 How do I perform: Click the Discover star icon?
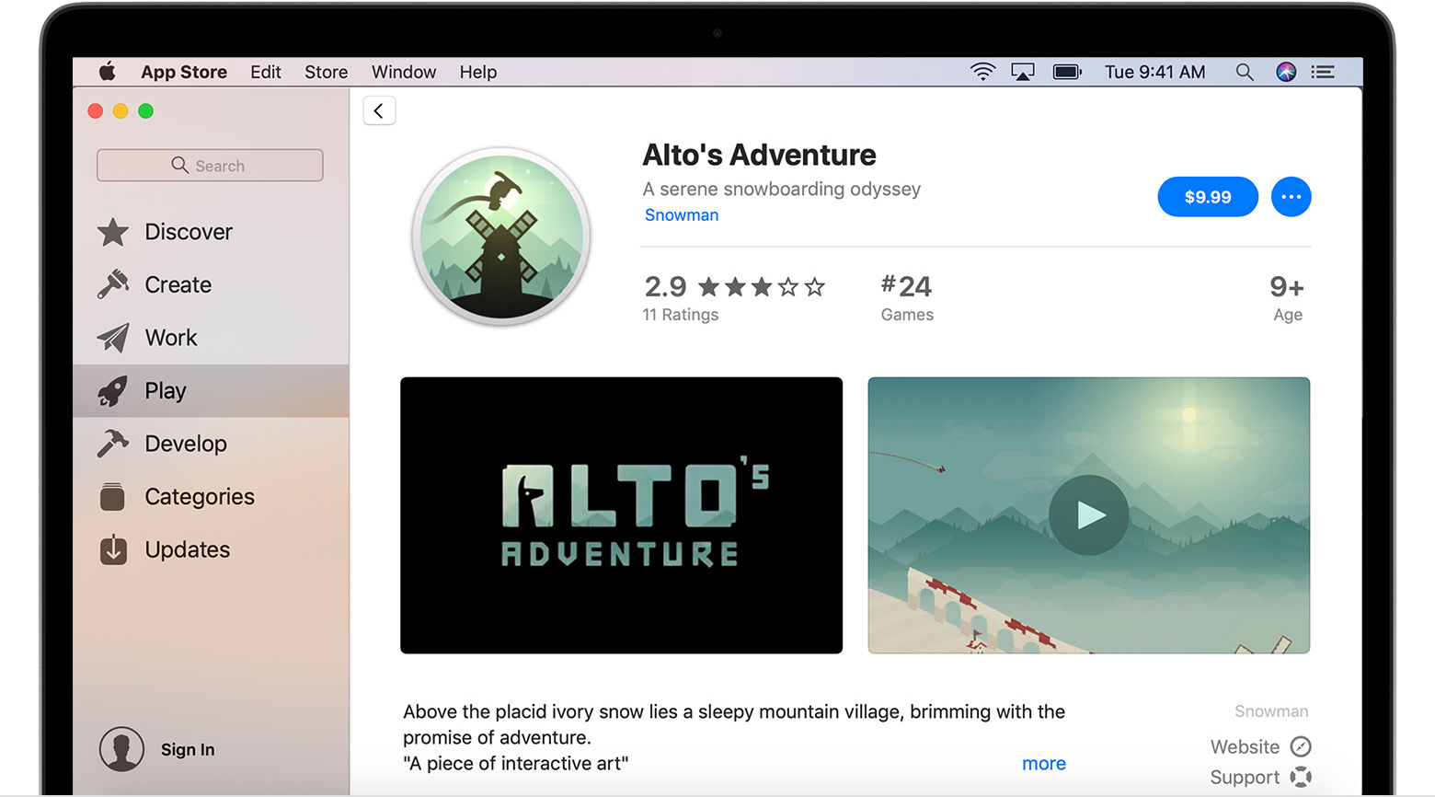point(113,232)
